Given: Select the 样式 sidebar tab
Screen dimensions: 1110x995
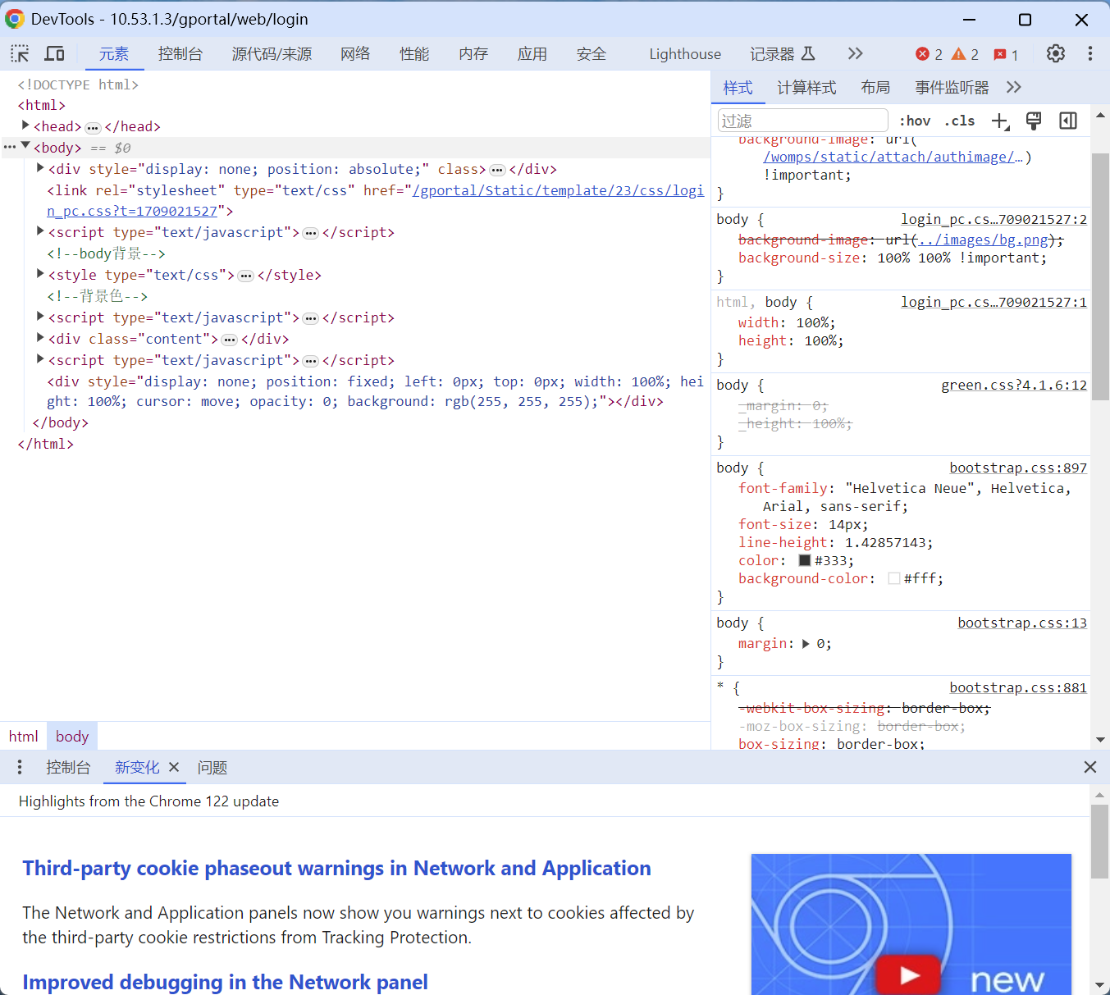Looking at the screenshot, I should click(x=738, y=88).
